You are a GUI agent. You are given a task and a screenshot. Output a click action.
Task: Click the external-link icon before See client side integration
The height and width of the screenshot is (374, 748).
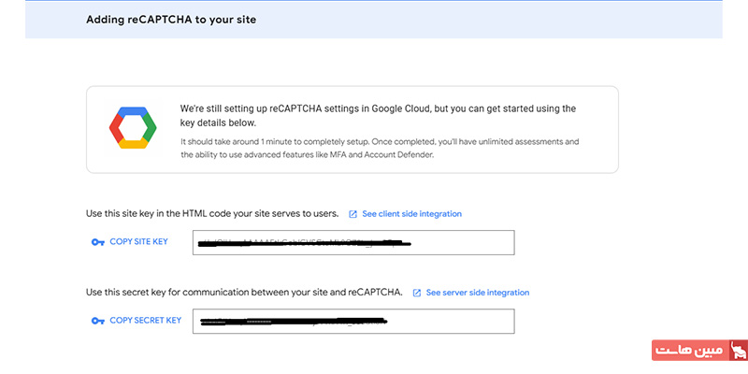(x=353, y=214)
